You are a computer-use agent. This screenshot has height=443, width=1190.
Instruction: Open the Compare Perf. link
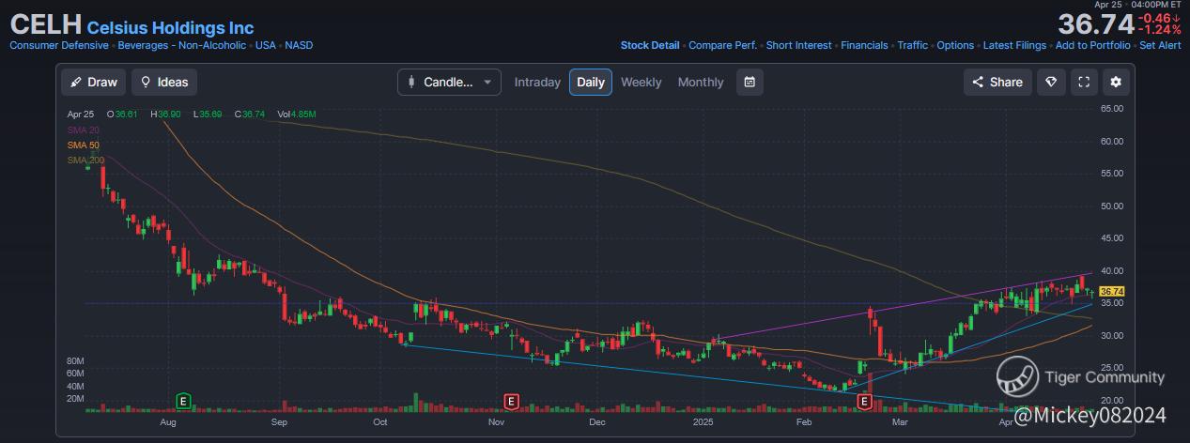tap(723, 45)
